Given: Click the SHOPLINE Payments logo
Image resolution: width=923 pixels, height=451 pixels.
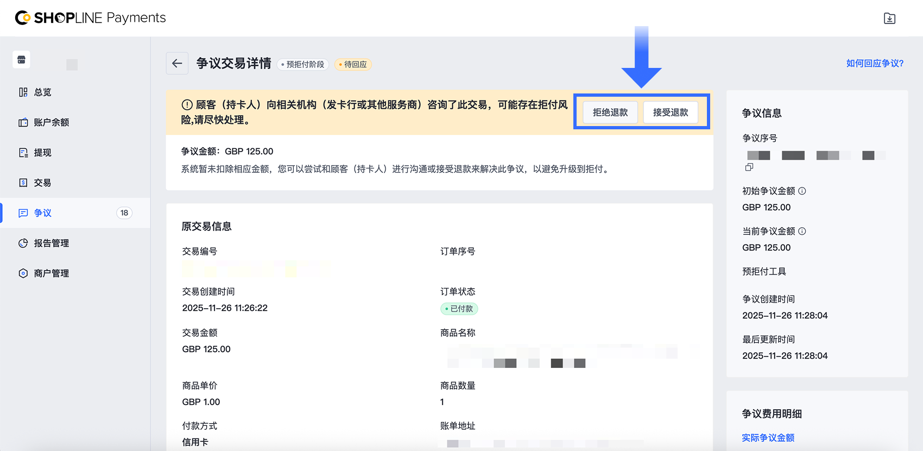Looking at the screenshot, I should tap(90, 18).
